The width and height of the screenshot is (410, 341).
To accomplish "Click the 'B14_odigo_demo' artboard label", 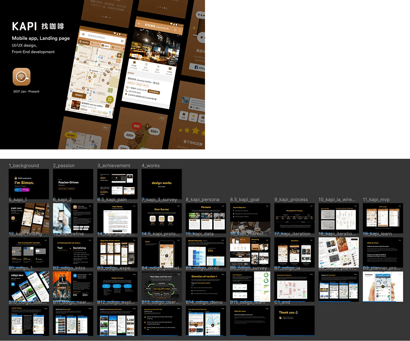I will coord(204,302).
